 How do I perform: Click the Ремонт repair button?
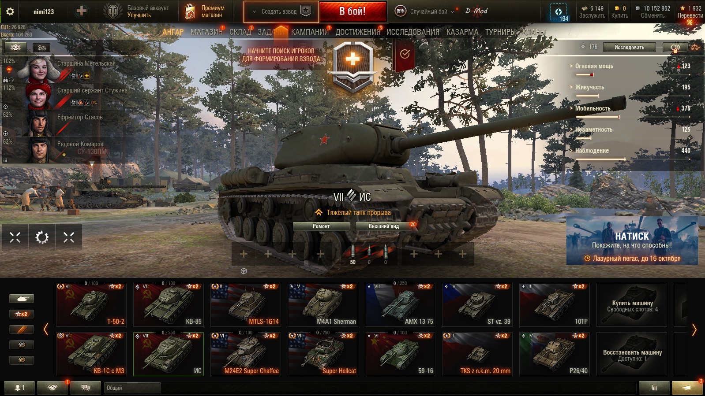(x=321, y=226)
